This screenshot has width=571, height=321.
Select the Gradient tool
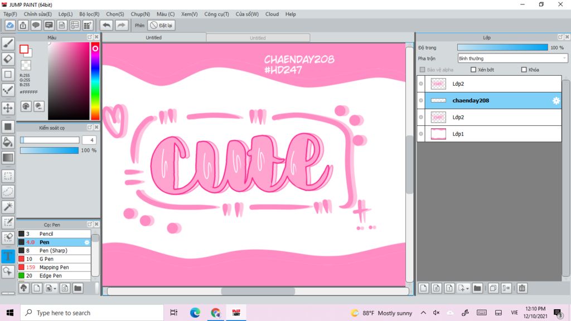(x=8, y=158)
